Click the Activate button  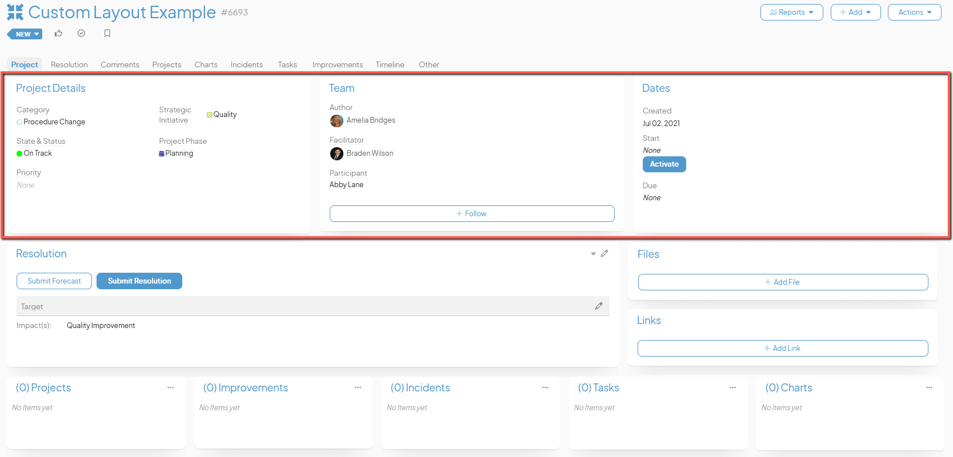(664, 164)
